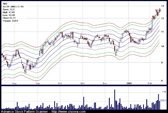Click the 'Open: 12.5' value
This screenshot has width=168, height=113.
click(x=9, y=9)
